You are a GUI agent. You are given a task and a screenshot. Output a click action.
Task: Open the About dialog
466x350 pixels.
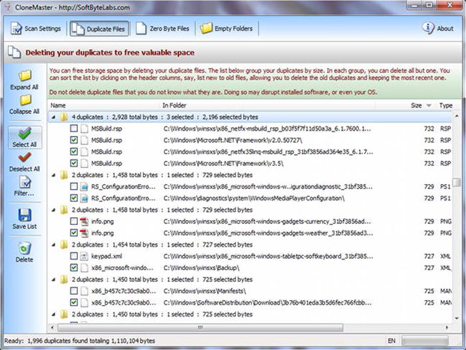437,29
